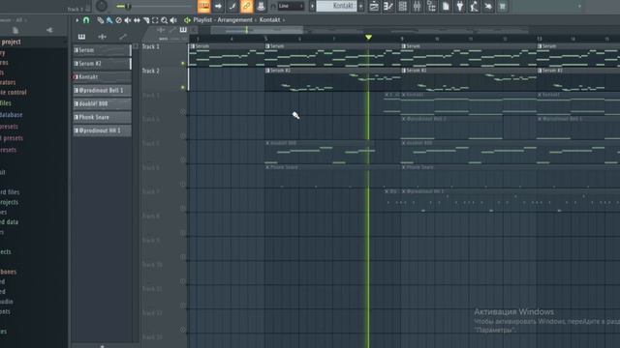Image resolution: width=620 pixels, height=348 pixels.
Task: Click the arrow left of pattern selector
Action: (x=312, y=7)
